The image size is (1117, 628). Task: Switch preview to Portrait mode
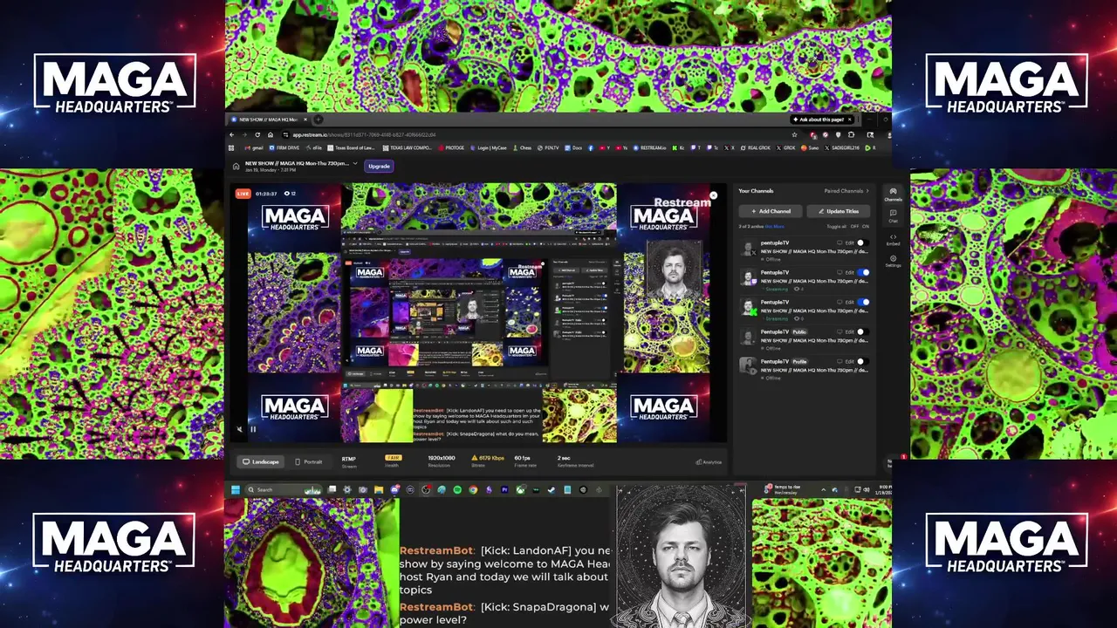coord(309,461)
